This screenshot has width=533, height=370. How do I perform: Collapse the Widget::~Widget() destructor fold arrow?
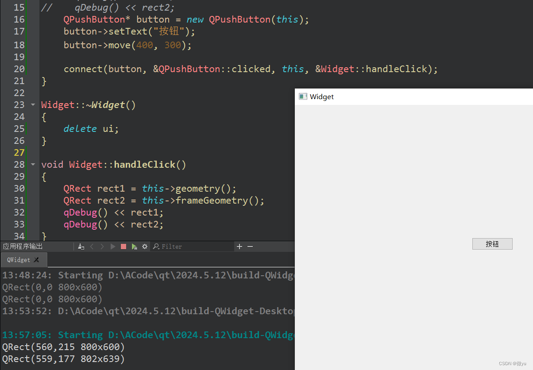33,105
